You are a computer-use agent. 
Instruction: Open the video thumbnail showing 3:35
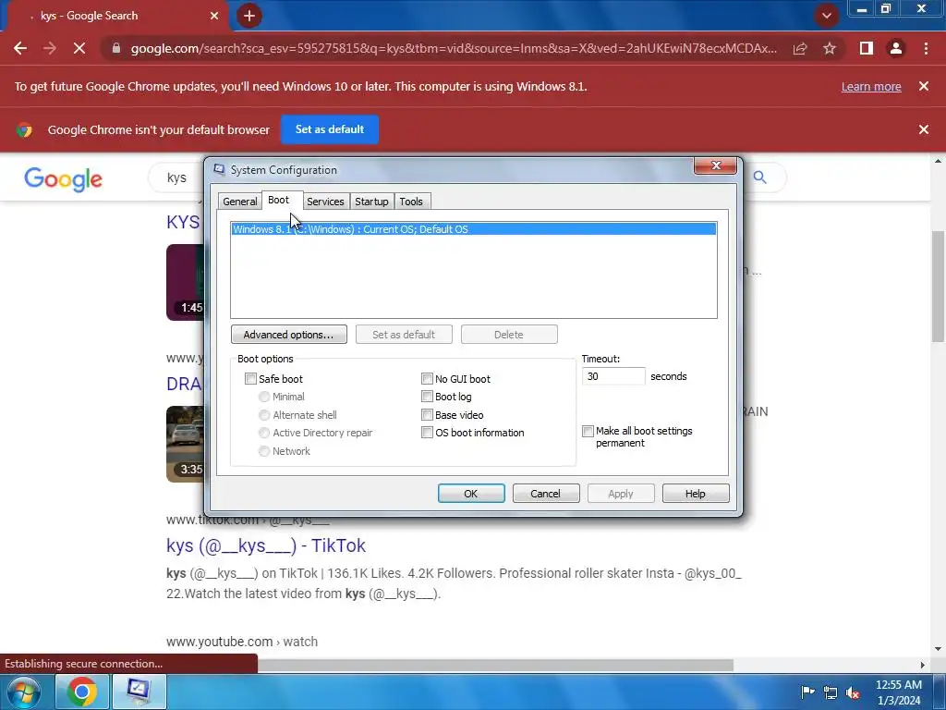185,444
